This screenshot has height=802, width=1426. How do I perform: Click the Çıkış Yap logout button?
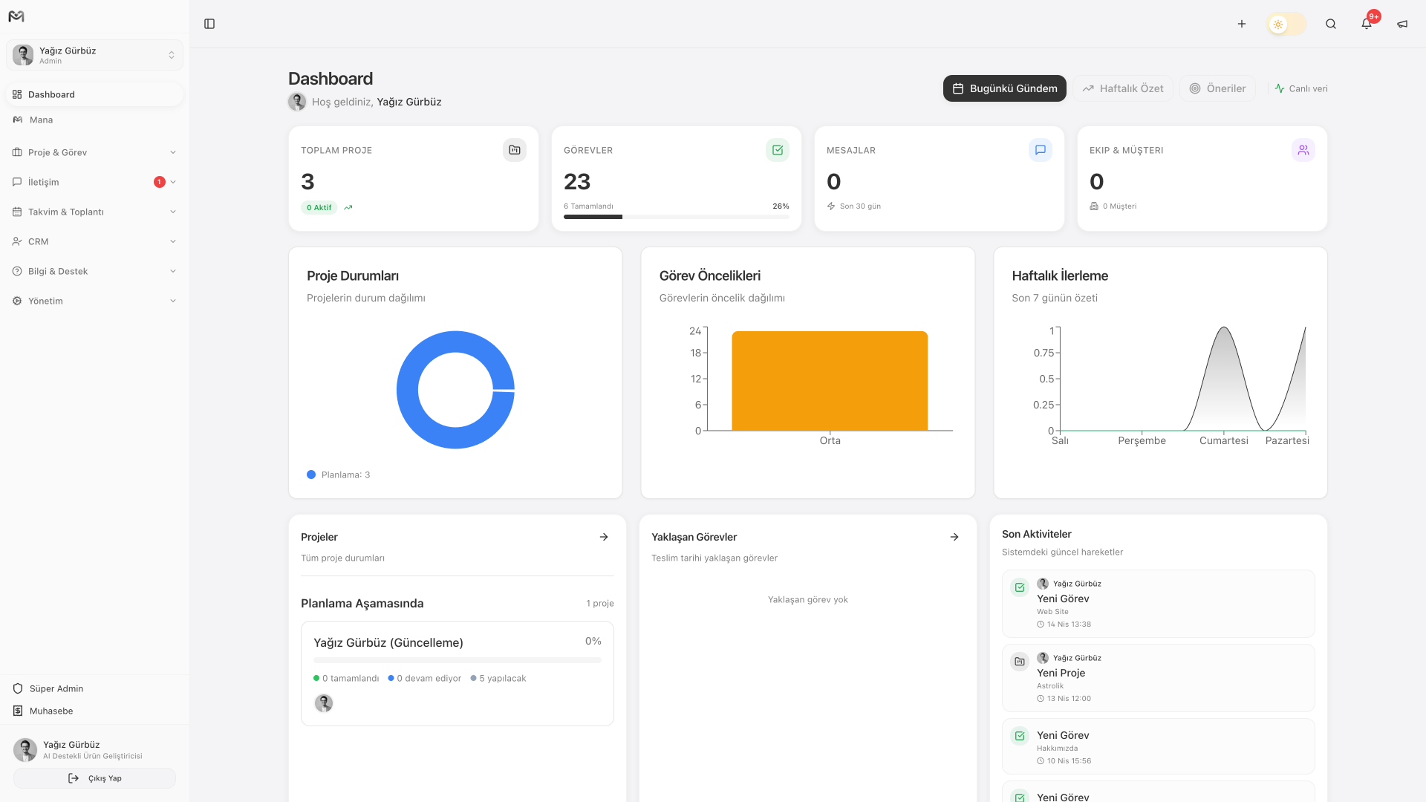tap(94, 778)
